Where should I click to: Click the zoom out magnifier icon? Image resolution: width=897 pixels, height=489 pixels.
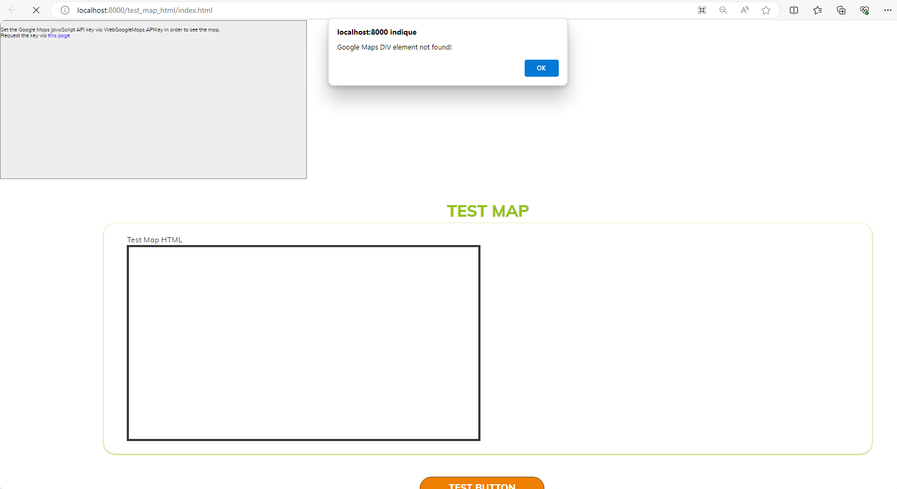[x=723, y=10]
